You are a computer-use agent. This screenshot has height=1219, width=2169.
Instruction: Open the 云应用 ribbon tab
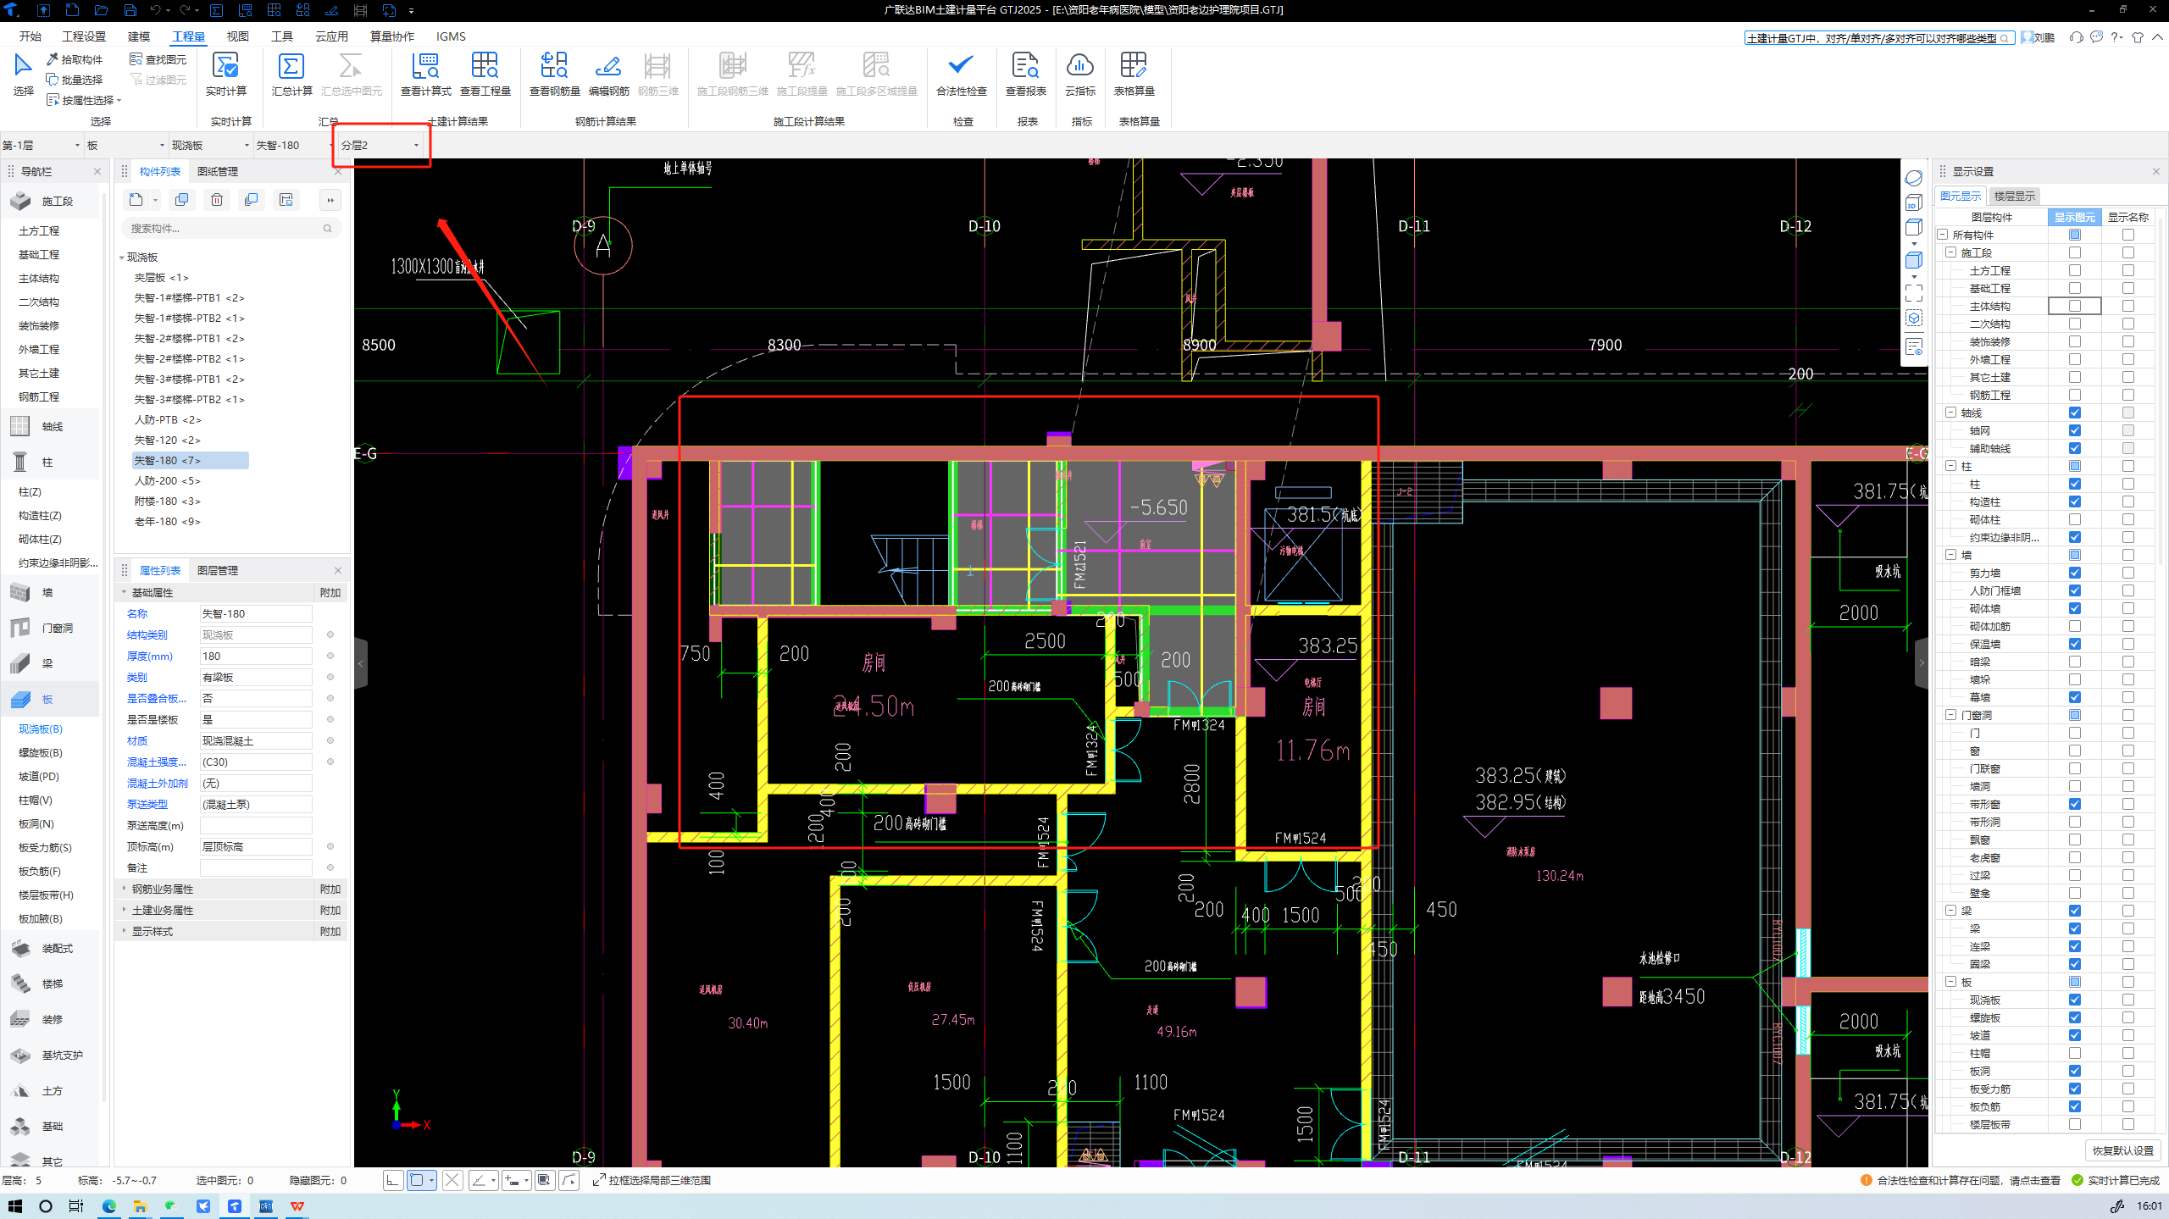(x=331, y=36)
